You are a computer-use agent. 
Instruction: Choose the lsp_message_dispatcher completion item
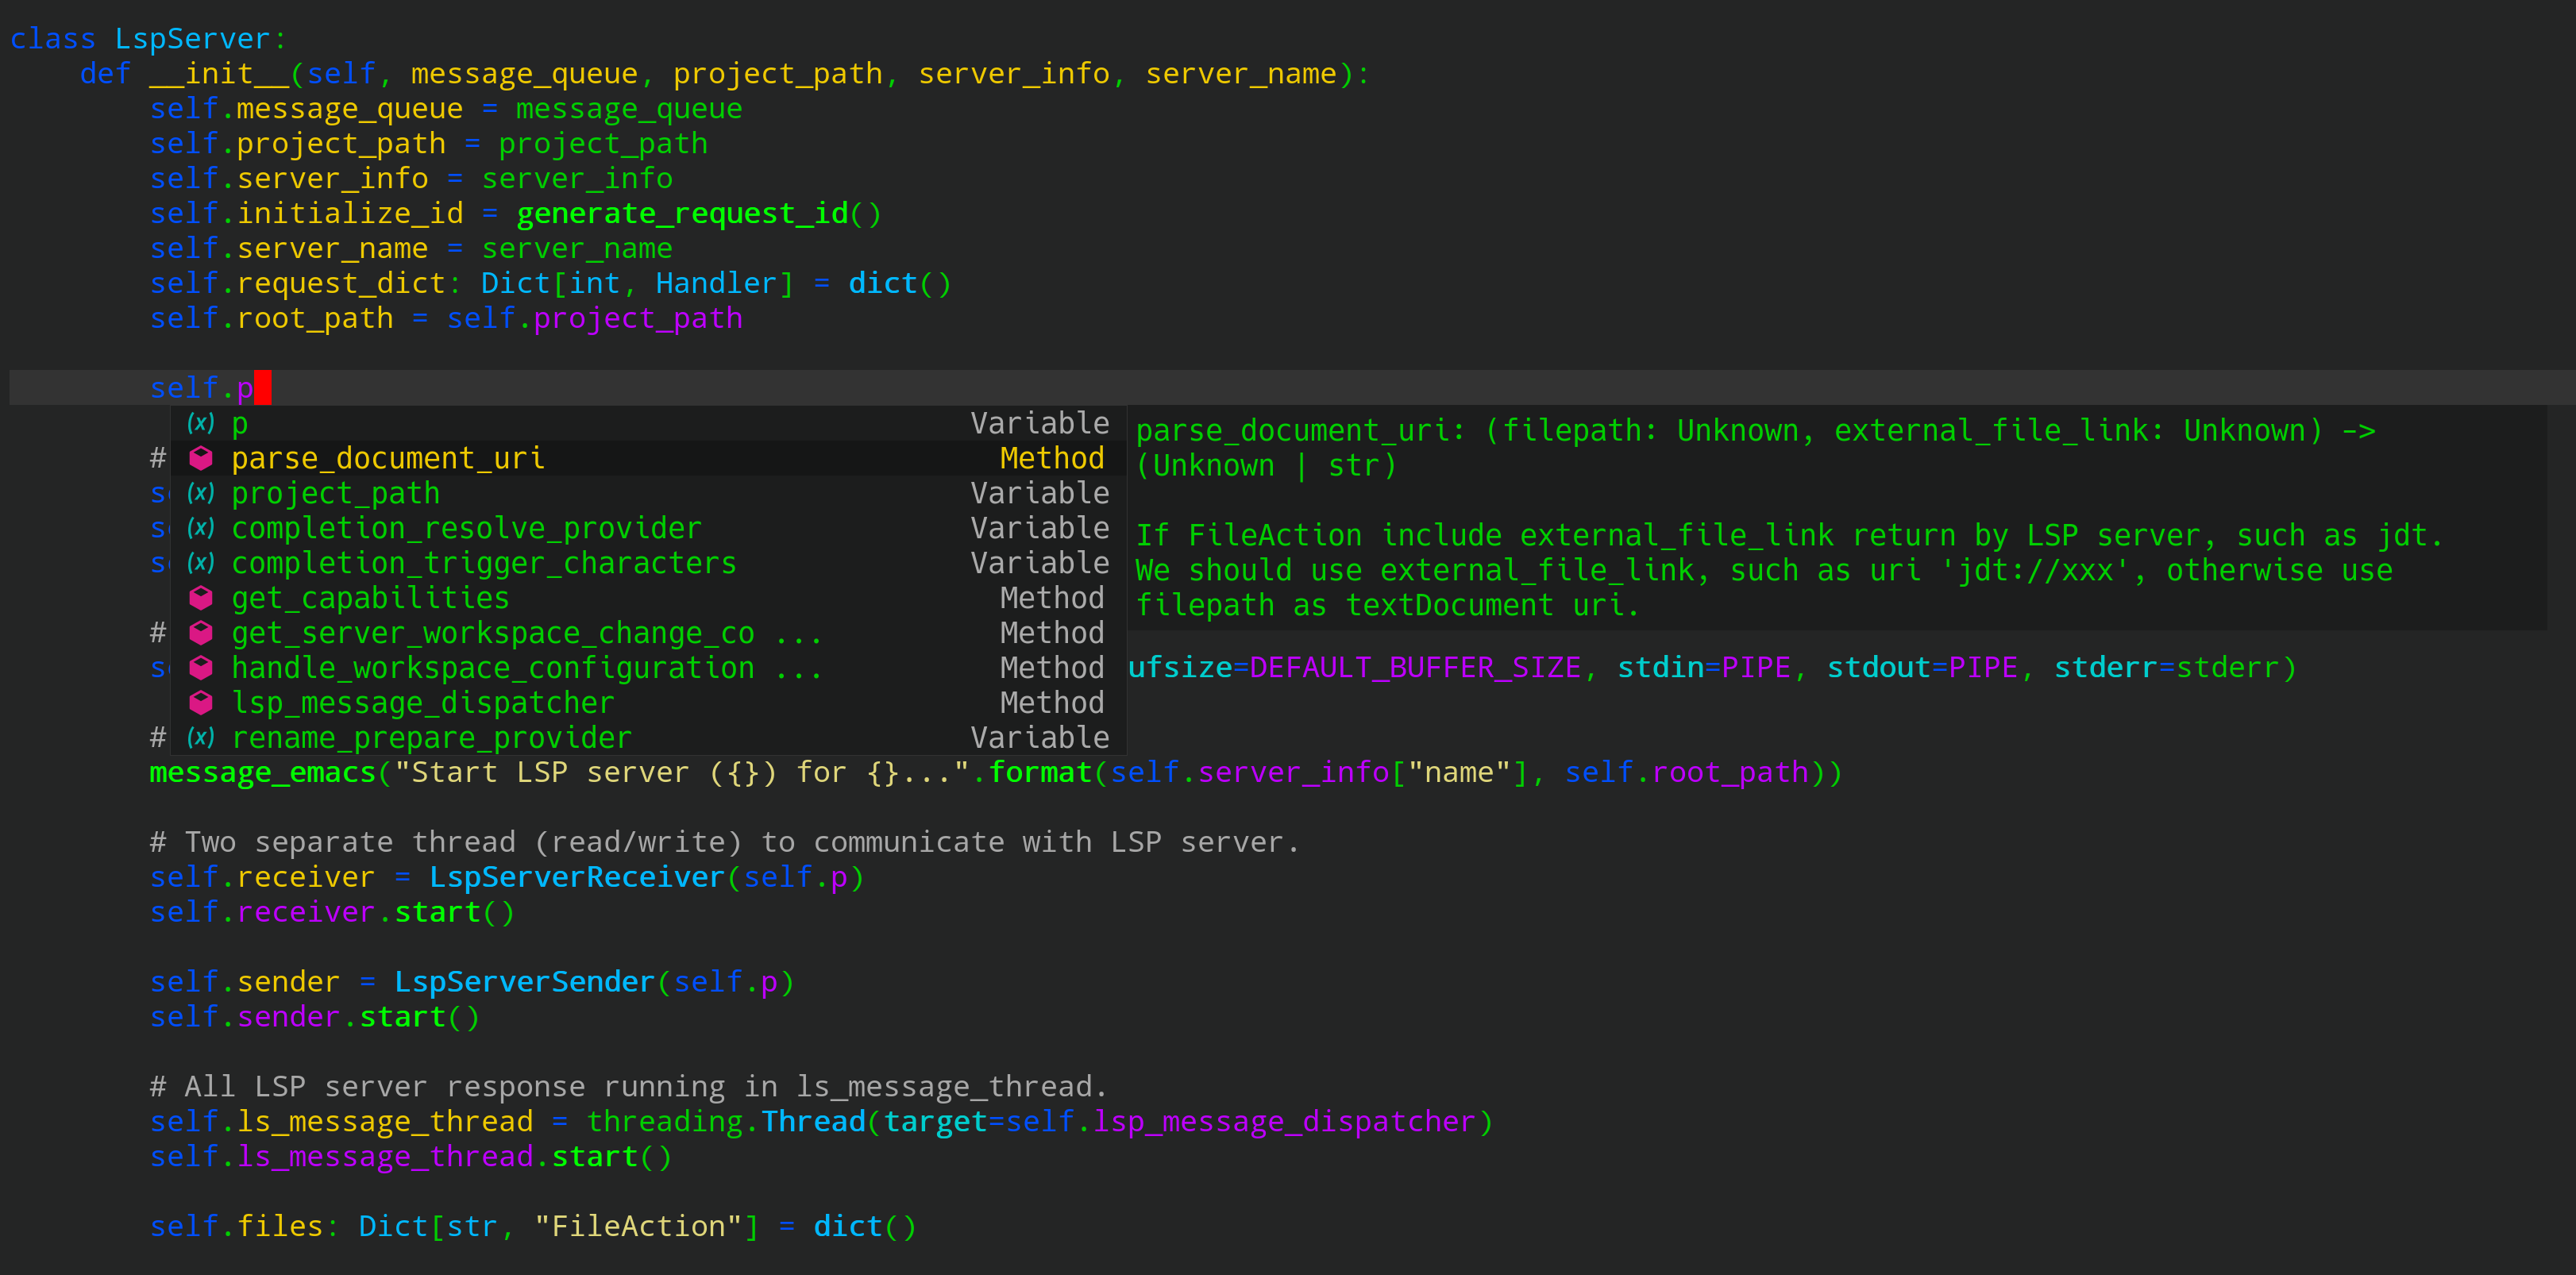pos(422,703)
